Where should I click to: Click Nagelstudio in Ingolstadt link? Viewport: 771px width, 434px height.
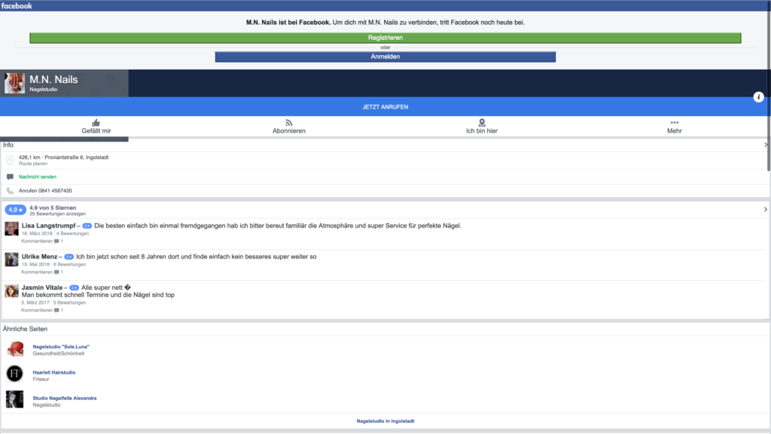pyautogui.click(x=385, y=421)
